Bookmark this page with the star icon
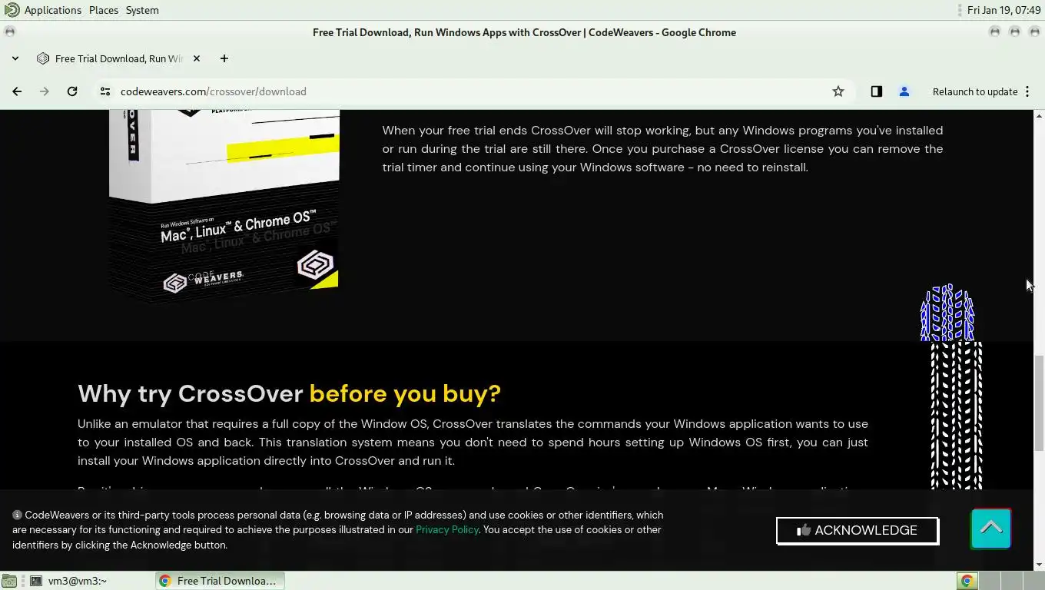This screenshot has height=590, width=1045. coord(838,91)
